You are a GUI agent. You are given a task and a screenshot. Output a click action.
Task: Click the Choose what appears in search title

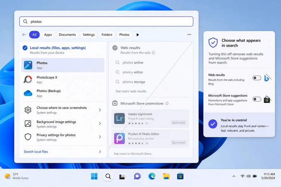tap(241, 43)
